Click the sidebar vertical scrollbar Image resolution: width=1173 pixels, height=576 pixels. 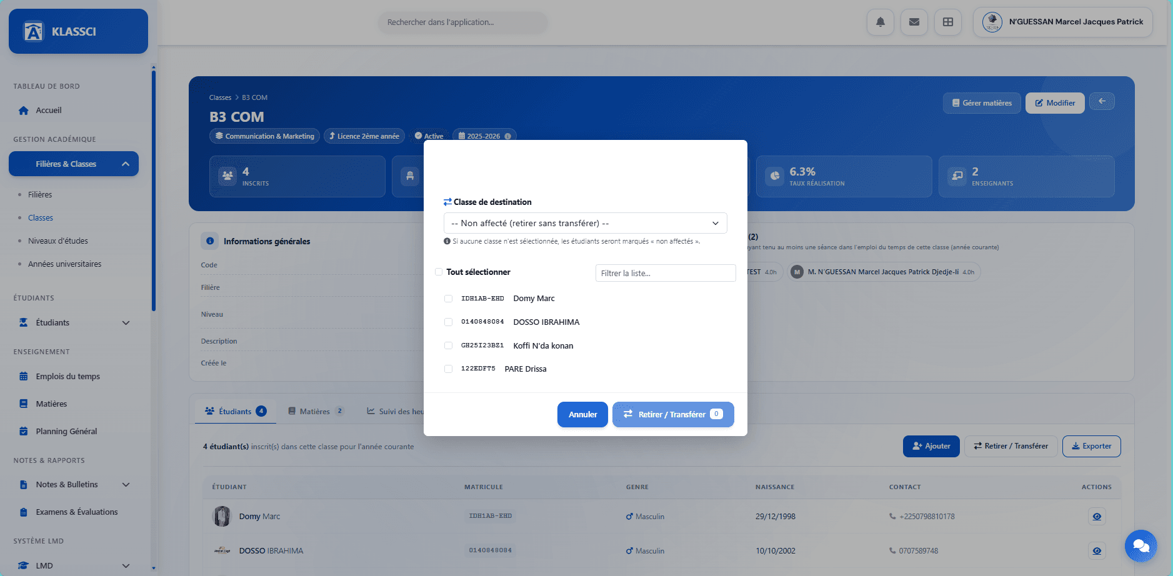pos(154,191)
